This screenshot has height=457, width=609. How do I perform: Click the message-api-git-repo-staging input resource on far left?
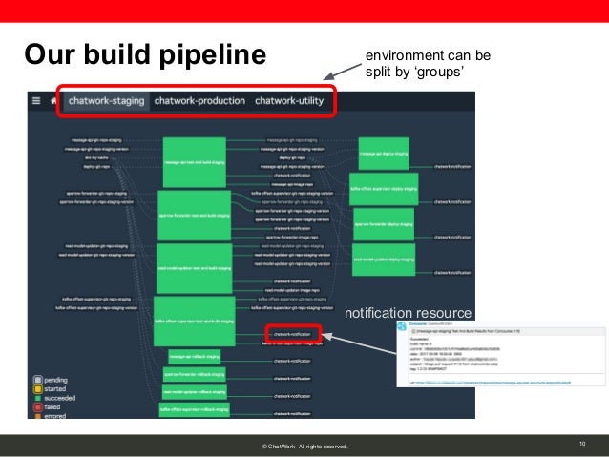96,140
